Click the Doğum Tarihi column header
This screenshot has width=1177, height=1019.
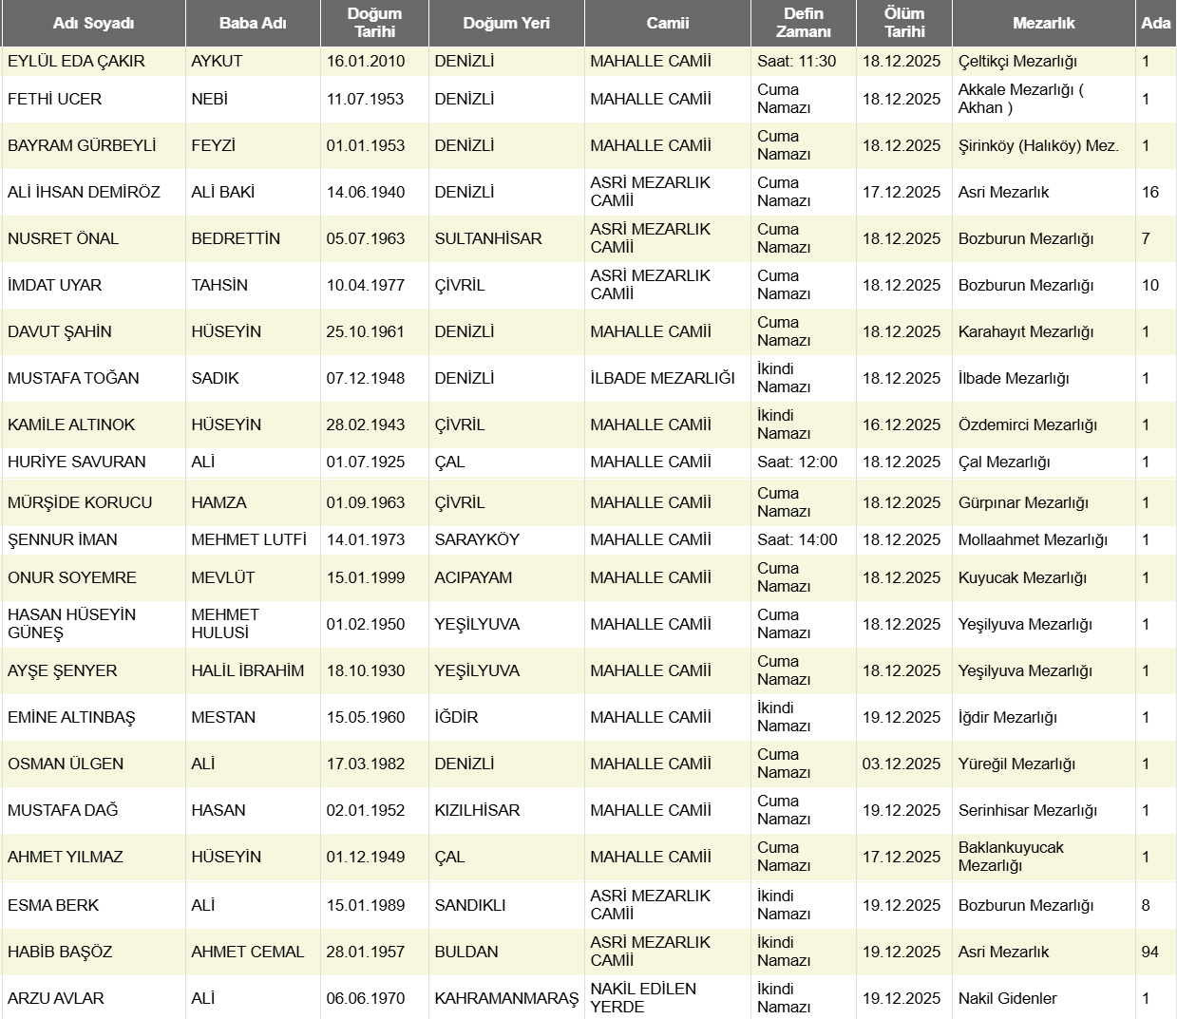pyautogui.click(x=374, y=23)
